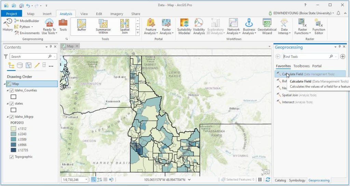
Task: Switch to the Insert ribbon tab
Action: (x=47, y=14)
